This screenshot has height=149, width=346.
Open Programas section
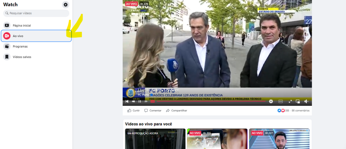[x=36, y=46]
